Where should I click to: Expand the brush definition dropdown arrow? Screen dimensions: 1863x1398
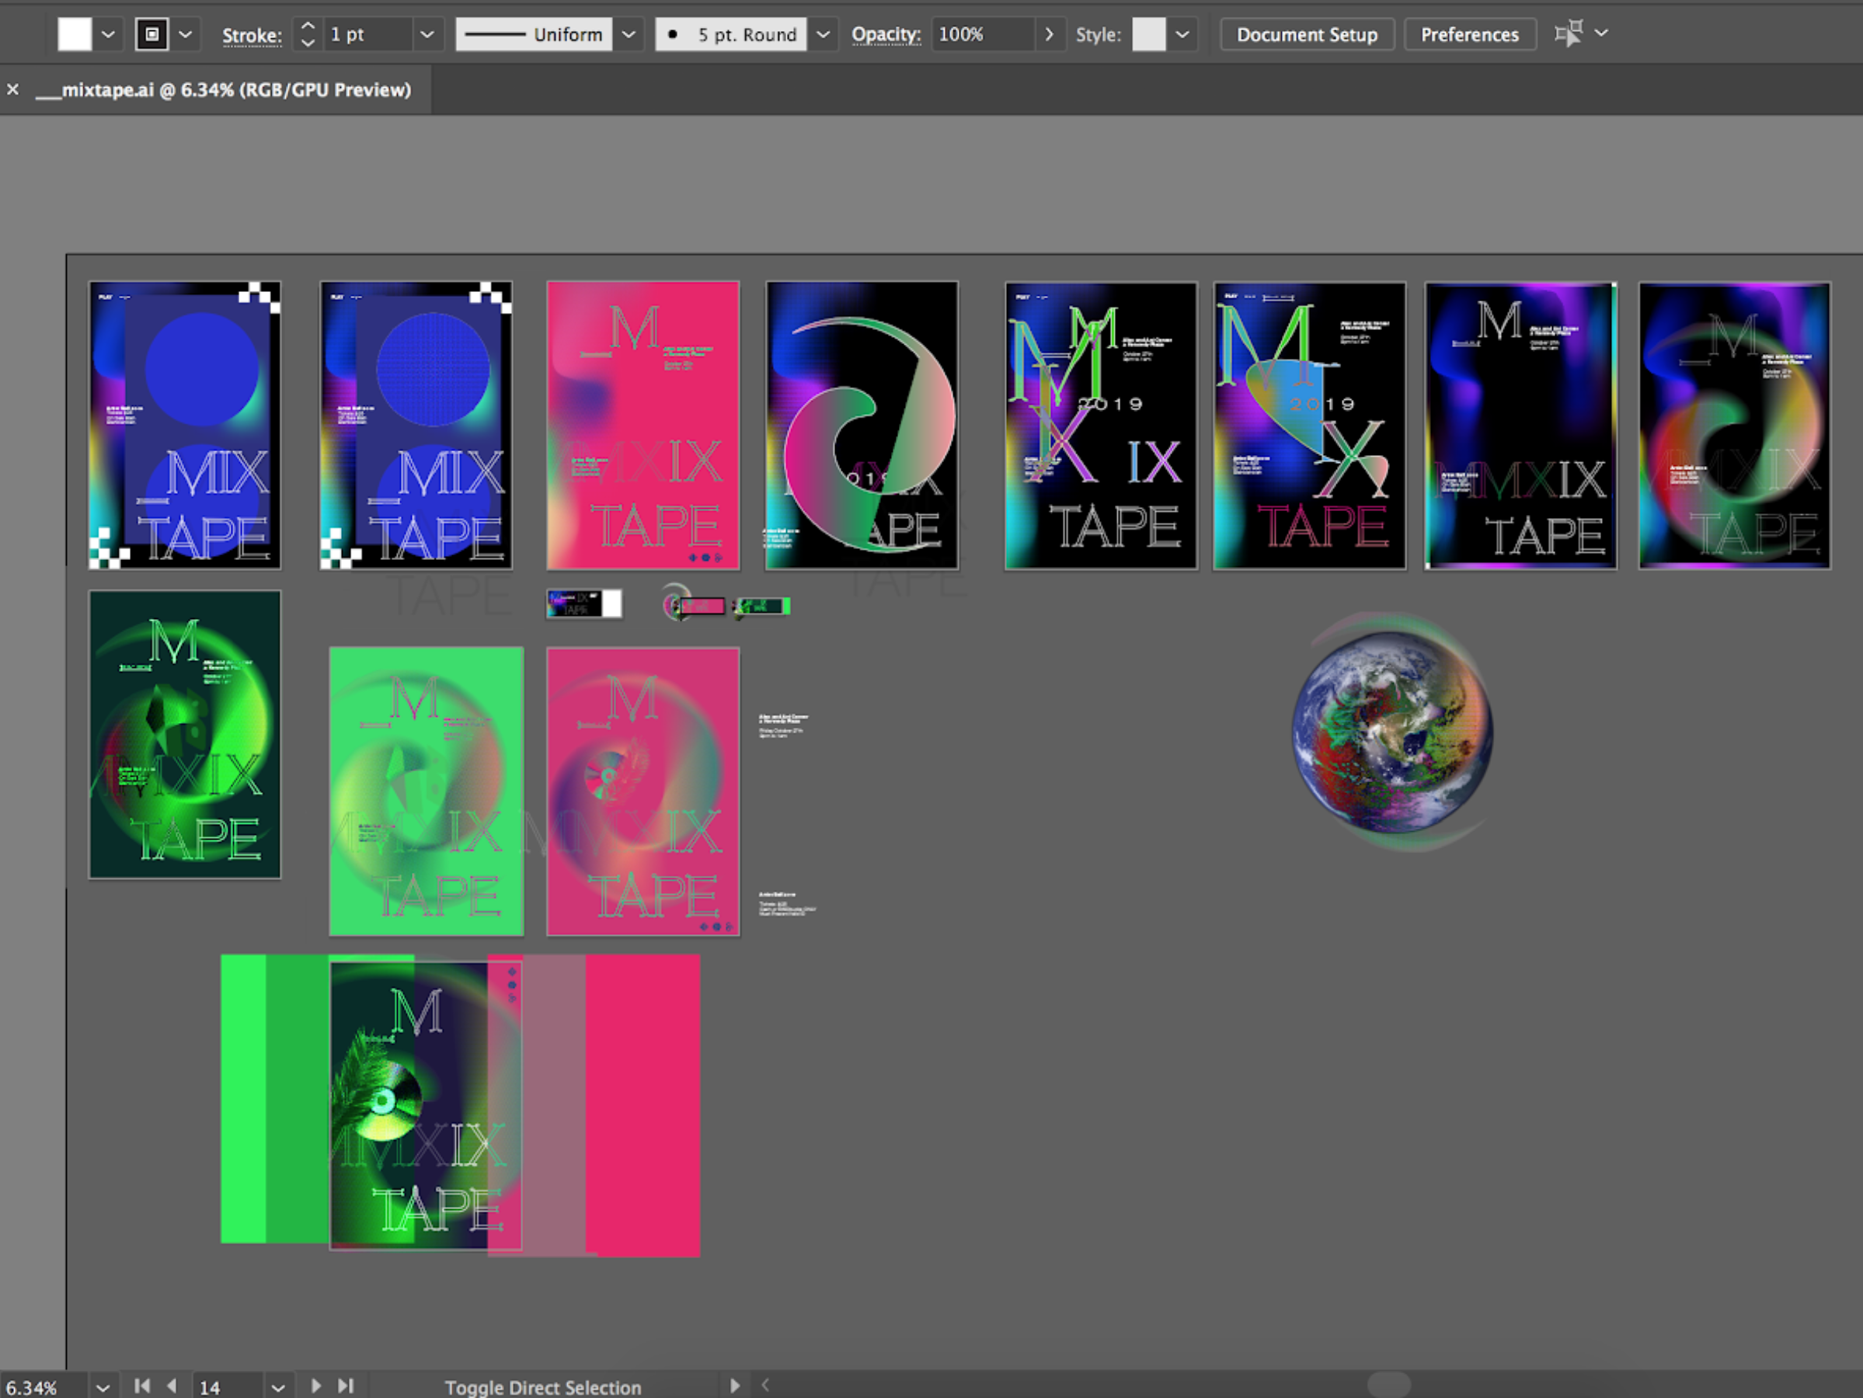824,34
